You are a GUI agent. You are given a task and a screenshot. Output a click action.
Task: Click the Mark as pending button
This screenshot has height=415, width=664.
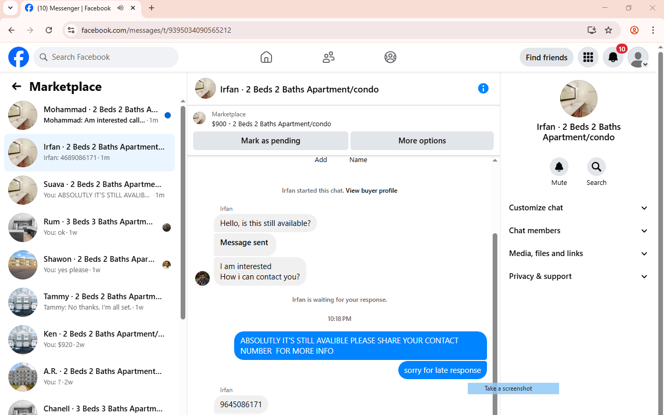click(270, 141)
